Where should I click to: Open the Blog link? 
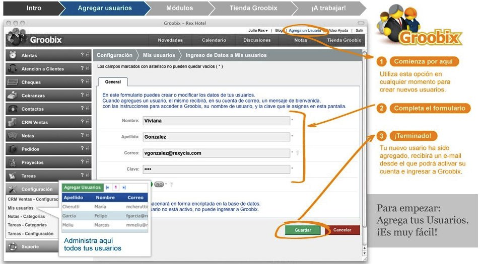point(279,30)
